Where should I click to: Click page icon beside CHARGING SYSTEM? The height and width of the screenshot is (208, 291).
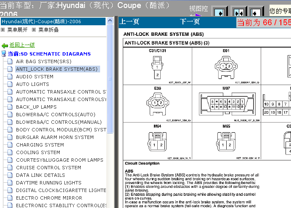(x=10, y=145)
